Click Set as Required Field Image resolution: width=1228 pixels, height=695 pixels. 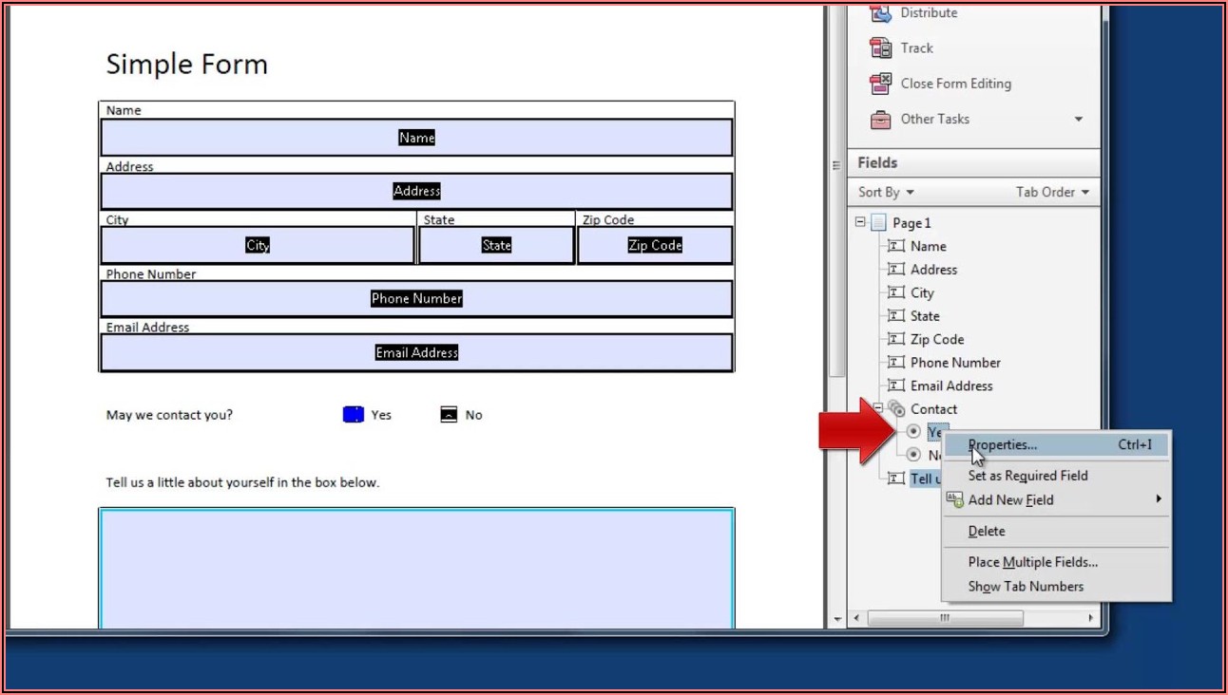(1027, 475)
